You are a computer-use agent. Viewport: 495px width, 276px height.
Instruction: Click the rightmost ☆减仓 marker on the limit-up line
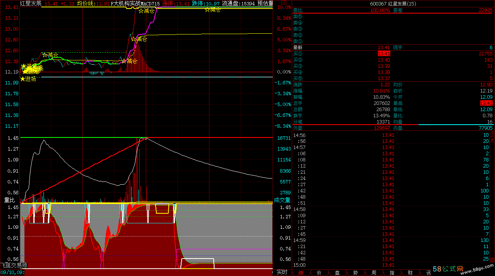click(x=213, y=10)
